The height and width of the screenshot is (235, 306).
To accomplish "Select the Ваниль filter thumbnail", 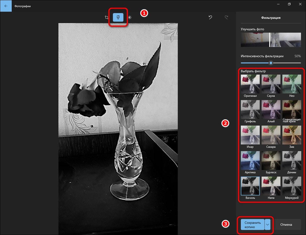I will click(x=250, y=186).
